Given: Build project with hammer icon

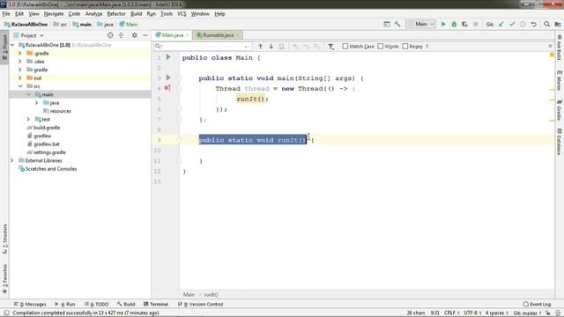Looking at the screenshot, I should 397,24.
